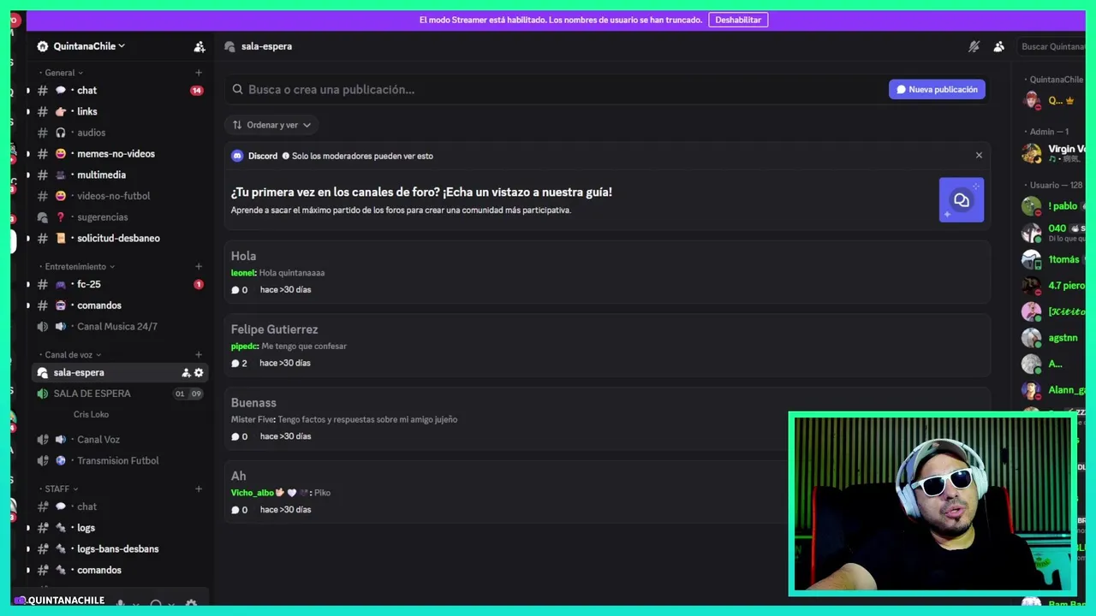Join the Canal Musica 24/7 voice channel

[x=120, y=326]
